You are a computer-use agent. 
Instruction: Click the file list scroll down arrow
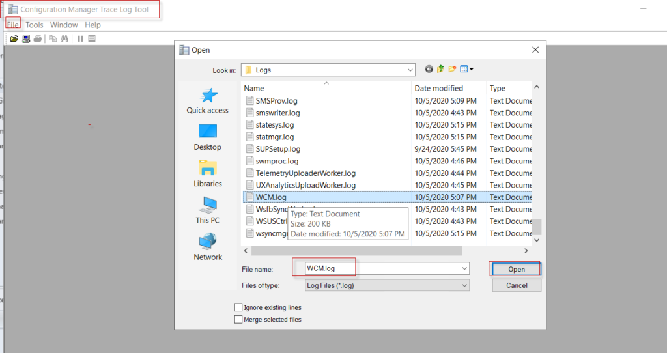pos(537,240)
